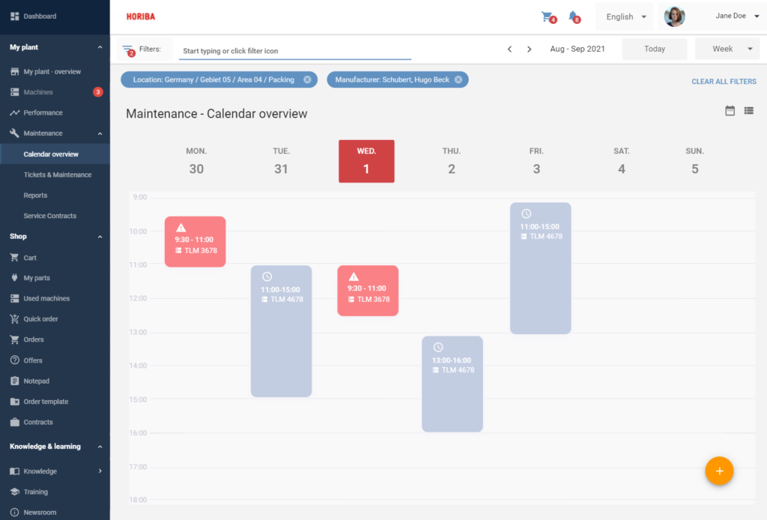Open the Week view dropdown
Viewport: 767px width, 520px height.
coord(727,49)
